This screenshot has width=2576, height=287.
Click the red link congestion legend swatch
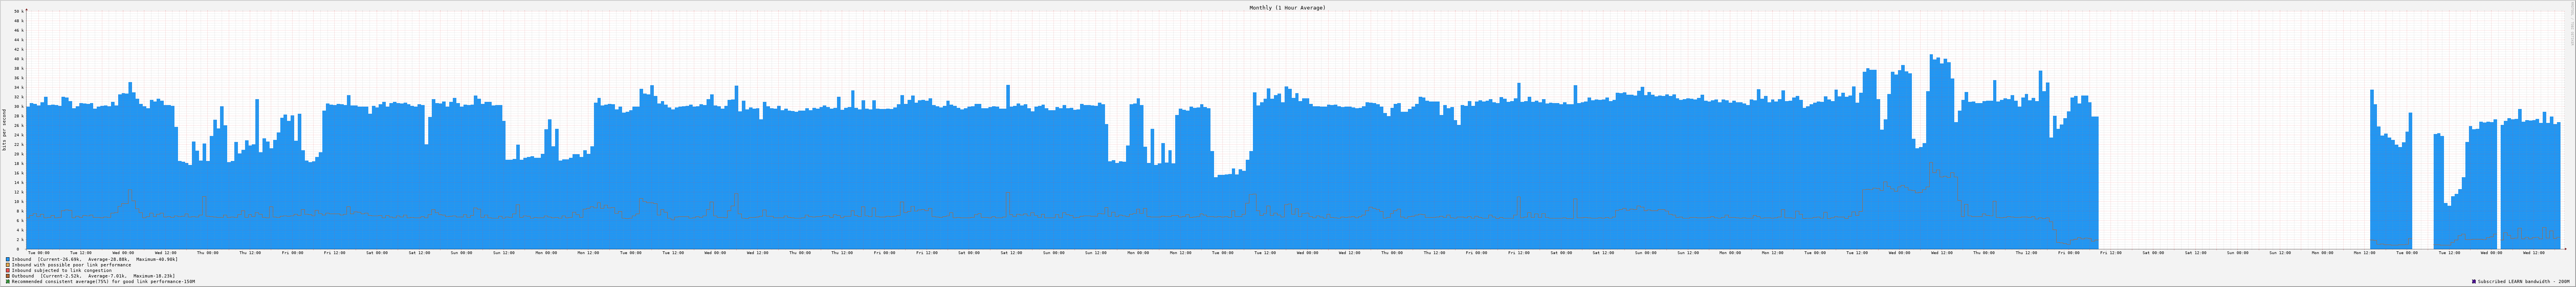tap(8, 270)
